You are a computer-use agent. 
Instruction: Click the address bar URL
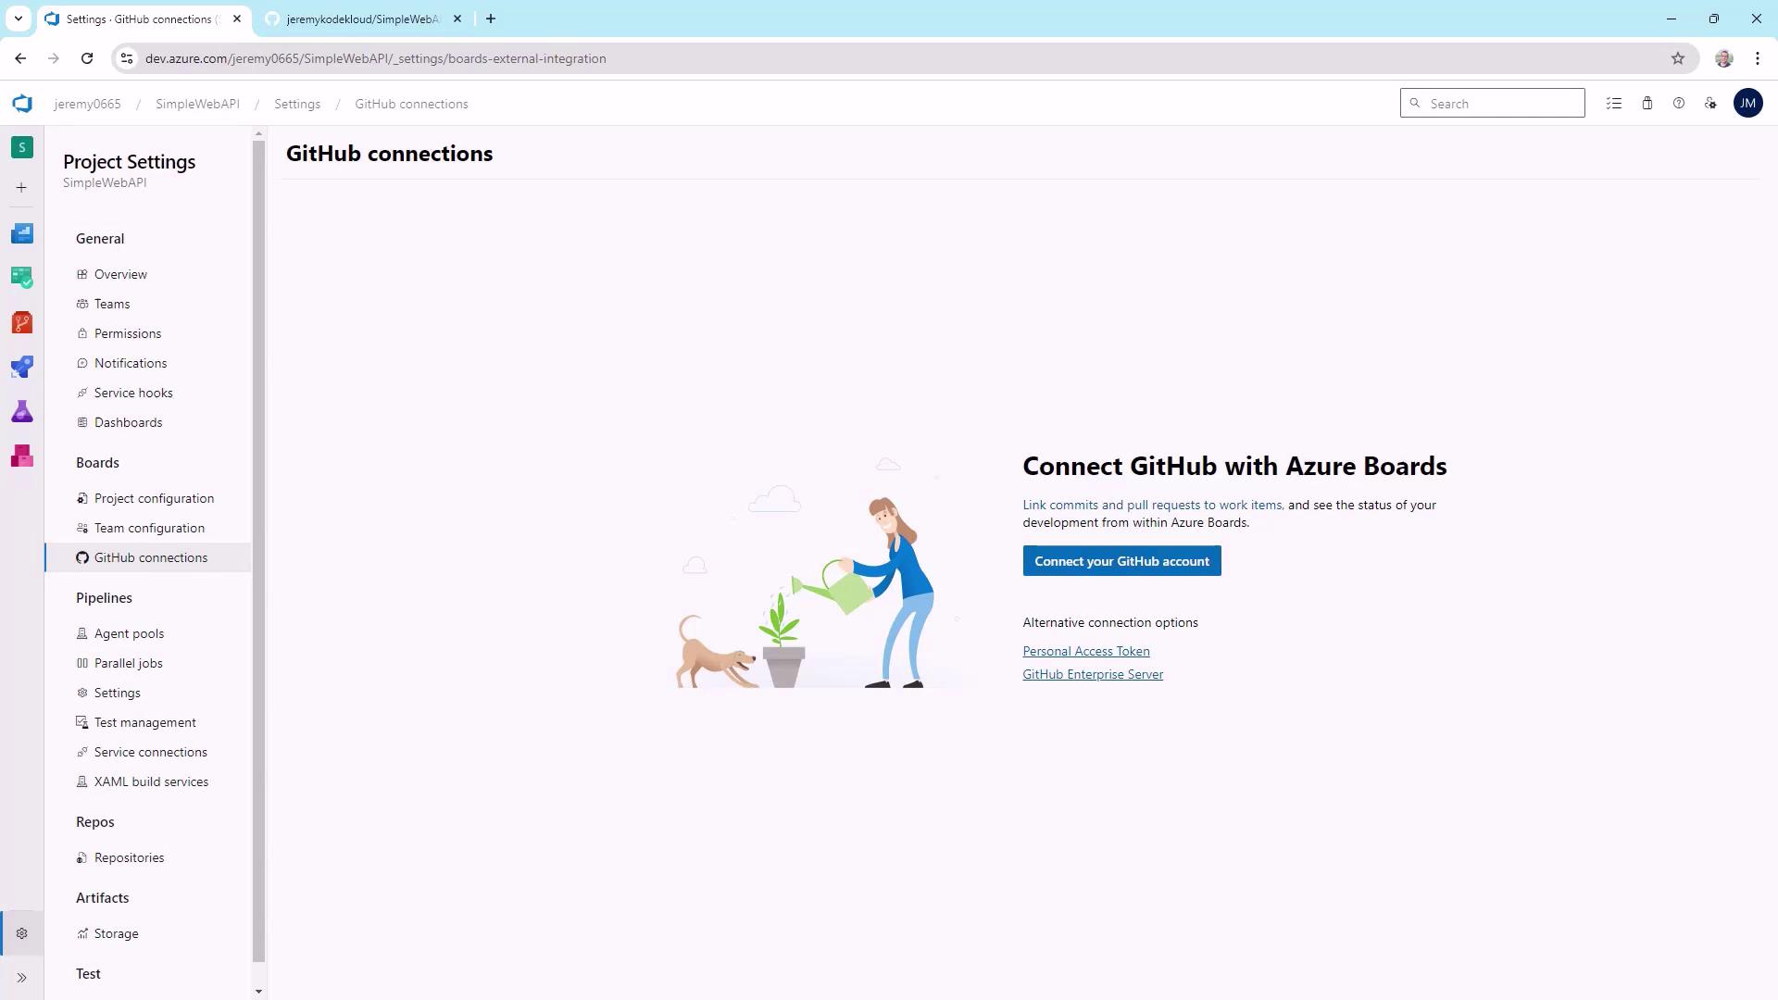pyautogui.click(x=375, y=58)
